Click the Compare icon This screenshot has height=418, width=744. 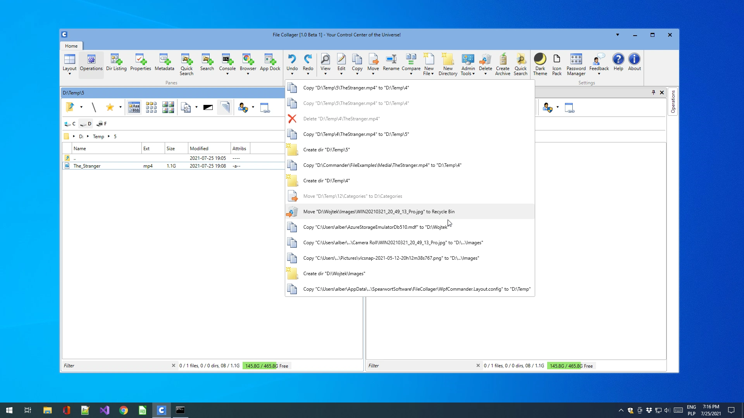click(x=411, y=59)
